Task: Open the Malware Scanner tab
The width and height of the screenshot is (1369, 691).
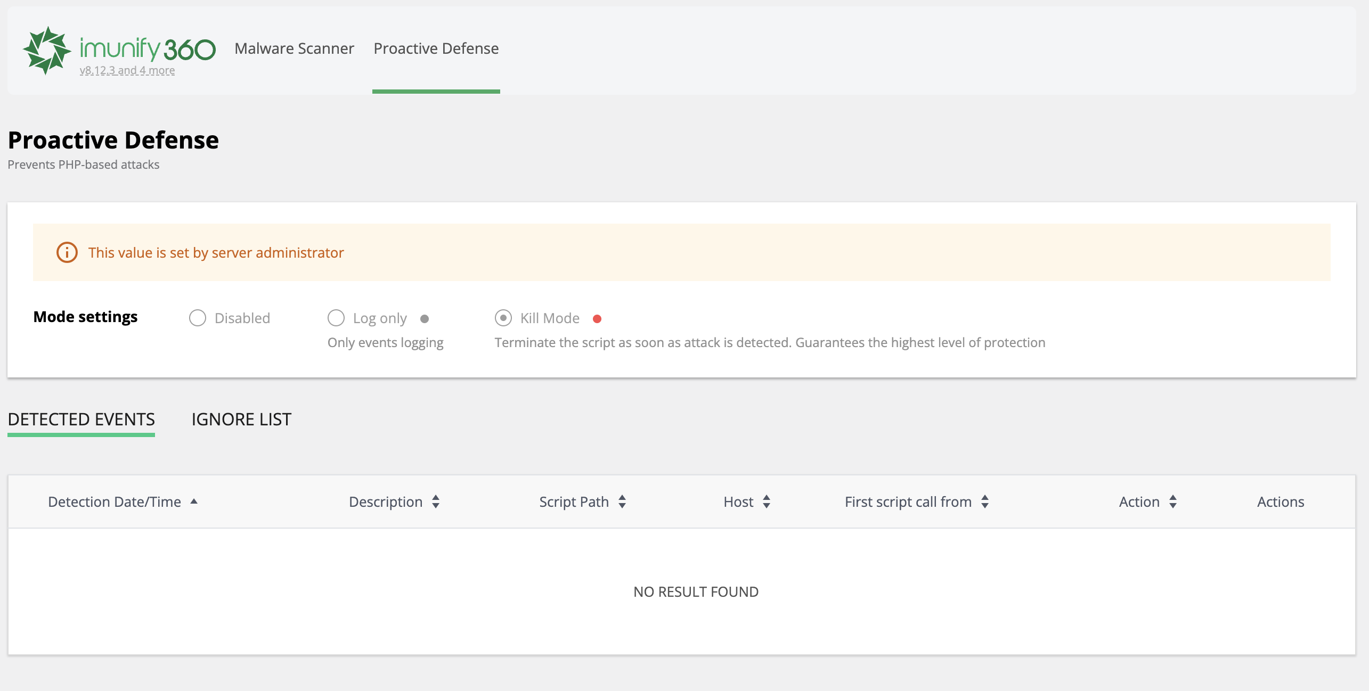Action: [x=294, y=48]
